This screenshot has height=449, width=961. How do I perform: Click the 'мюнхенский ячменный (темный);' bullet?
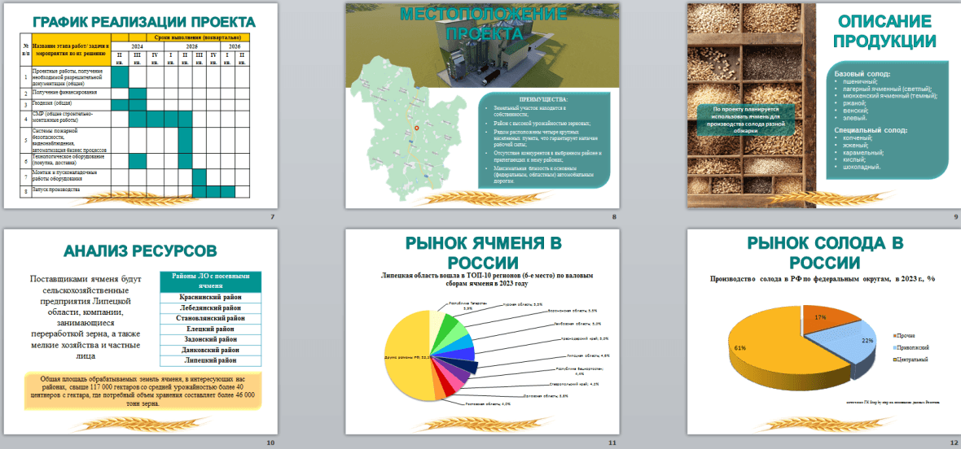(890, 95)
